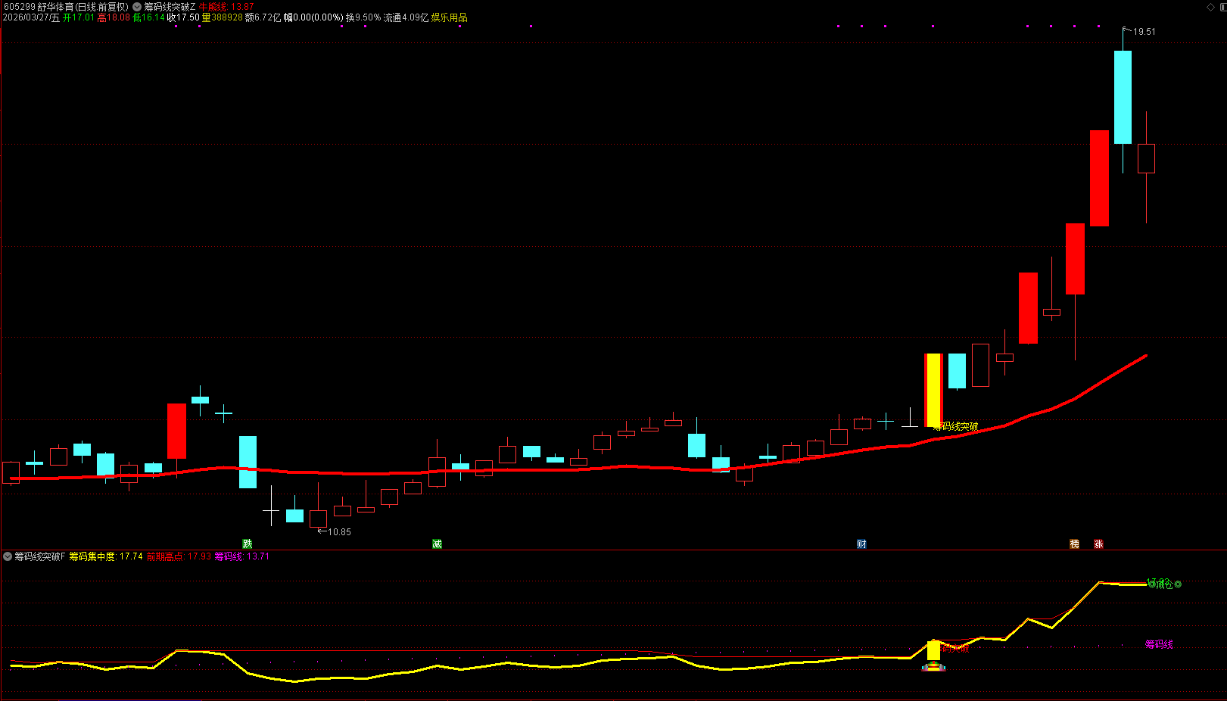Click the brown 榜 event marker
This screenshot has height=701, width=1227.
[1074, 544]
